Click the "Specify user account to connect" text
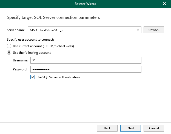This screenshot has height=134, width=171. [30, 40]
